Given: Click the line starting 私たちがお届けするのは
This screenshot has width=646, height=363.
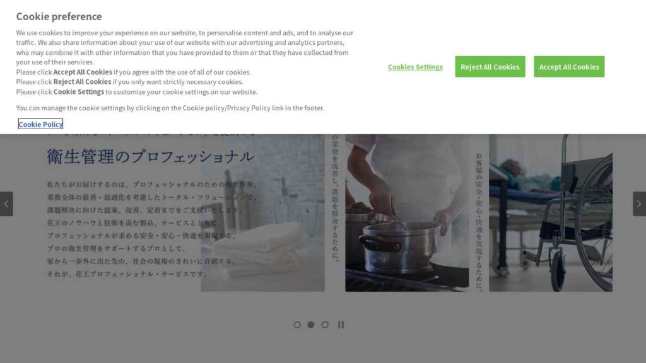Looking at the screenshot, I should (x=153, y=185).
